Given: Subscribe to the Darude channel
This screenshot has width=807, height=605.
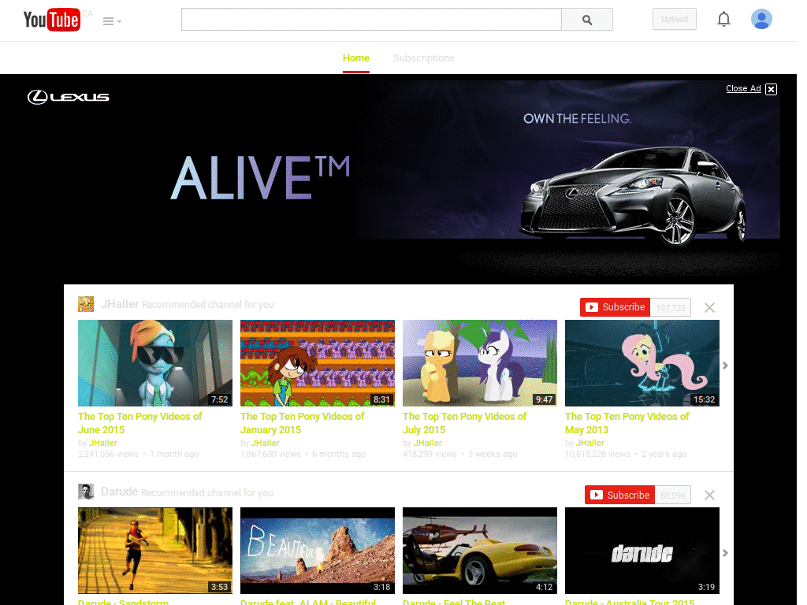Looking at the screenshot, I should click(x=619, y=495).
